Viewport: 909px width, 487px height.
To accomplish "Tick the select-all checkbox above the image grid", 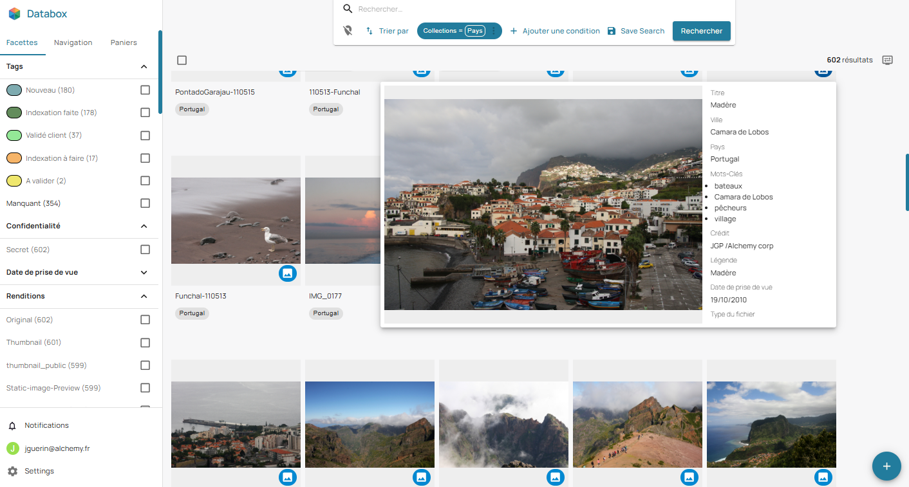I will point(182,60).
